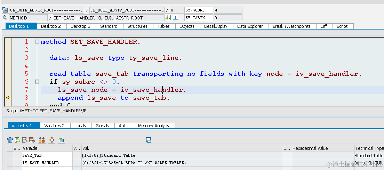Viewport: 384px width, 170px height.
Task: Click the [1x1(8)]Standard Table value cell
Action: 182,155
